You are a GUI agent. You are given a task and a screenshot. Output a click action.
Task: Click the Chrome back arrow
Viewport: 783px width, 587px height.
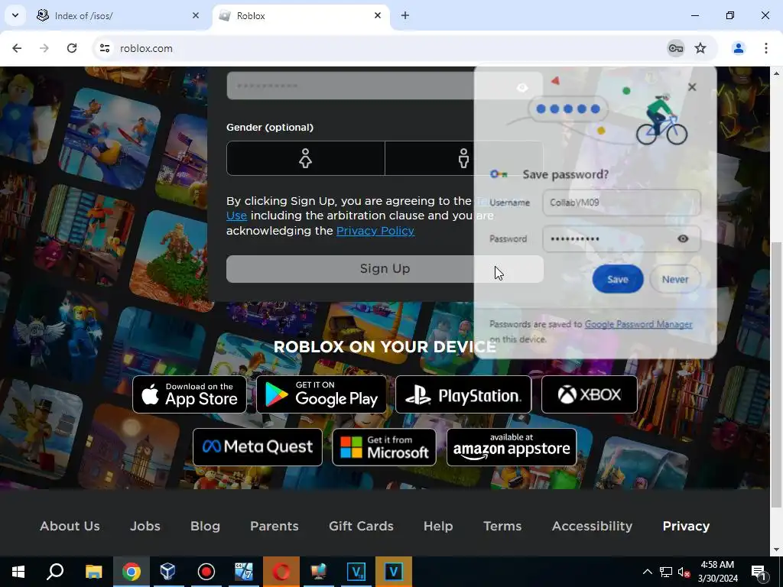coord(17,48)
